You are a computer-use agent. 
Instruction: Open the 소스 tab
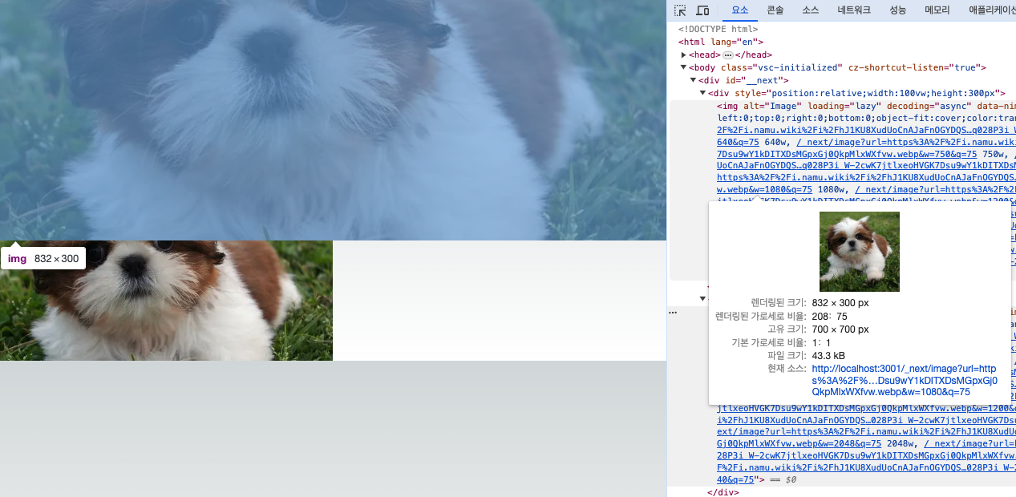click(811, 10)
